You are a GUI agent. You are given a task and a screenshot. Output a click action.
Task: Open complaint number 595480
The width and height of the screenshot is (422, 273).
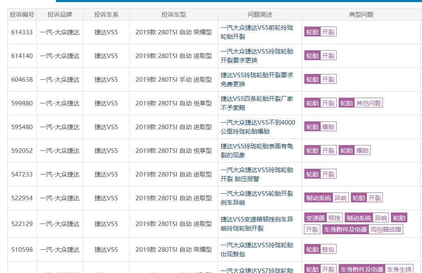(x=22, y=127)
